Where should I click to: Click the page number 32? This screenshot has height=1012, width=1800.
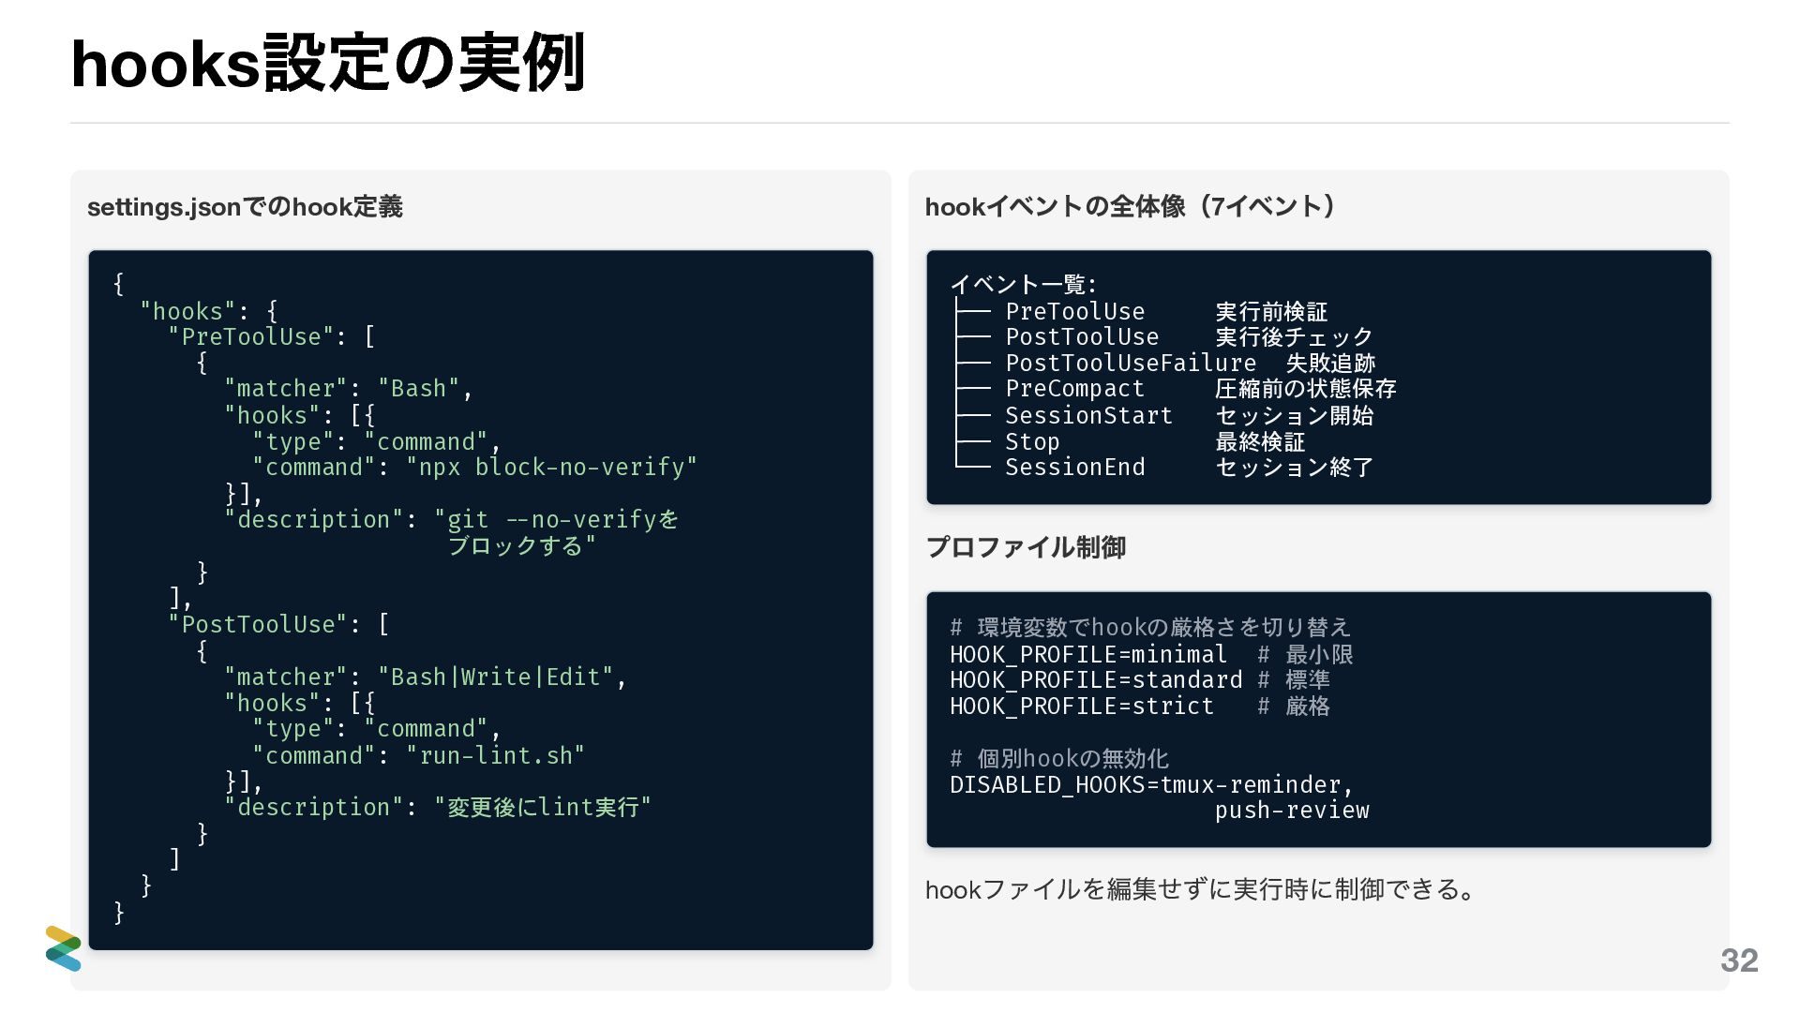pos(1738,960)
